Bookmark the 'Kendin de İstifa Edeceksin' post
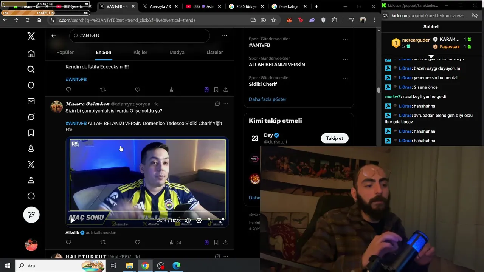Image resolution: width=484 pixels, height=272 pixels. [216, 90]
